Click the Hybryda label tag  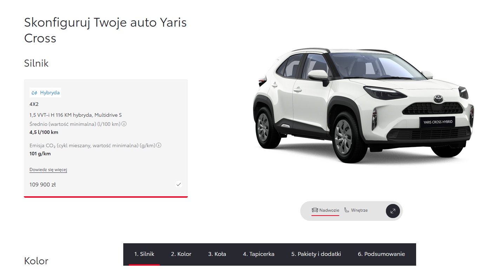click(x=45, y=93)
